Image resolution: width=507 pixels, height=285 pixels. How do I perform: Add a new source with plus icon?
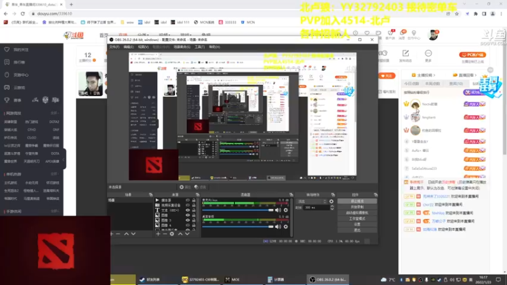pyautogui.click(x=158, y=234)
